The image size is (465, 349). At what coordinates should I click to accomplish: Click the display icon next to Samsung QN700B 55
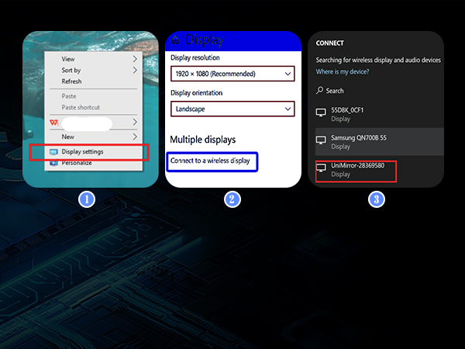tap(321, 140)
